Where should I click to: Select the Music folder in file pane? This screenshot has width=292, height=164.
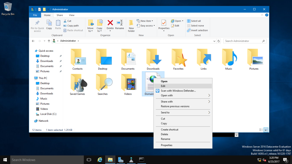229,59
